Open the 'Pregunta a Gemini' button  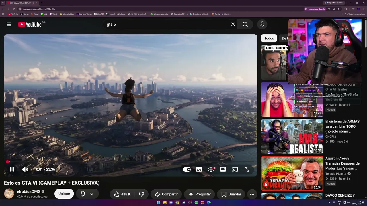click(334, 3)
